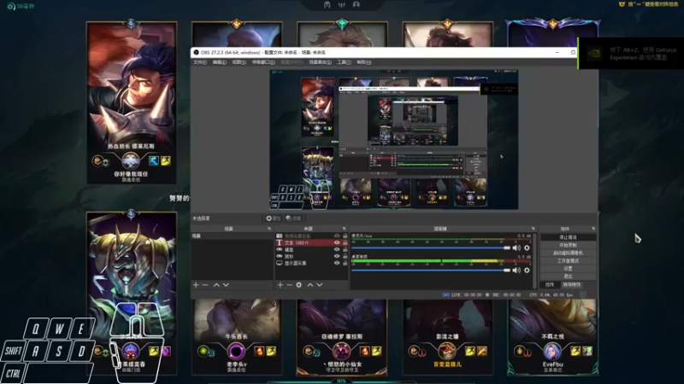Toggle lock on 键盘 source
Viewport: 684px width, 384px height.
click(345, 249)
